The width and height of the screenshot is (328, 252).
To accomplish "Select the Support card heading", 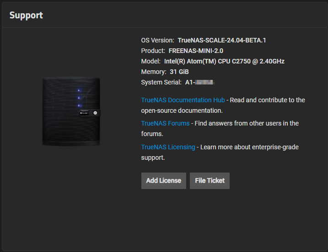I will (x=26, y=15).
